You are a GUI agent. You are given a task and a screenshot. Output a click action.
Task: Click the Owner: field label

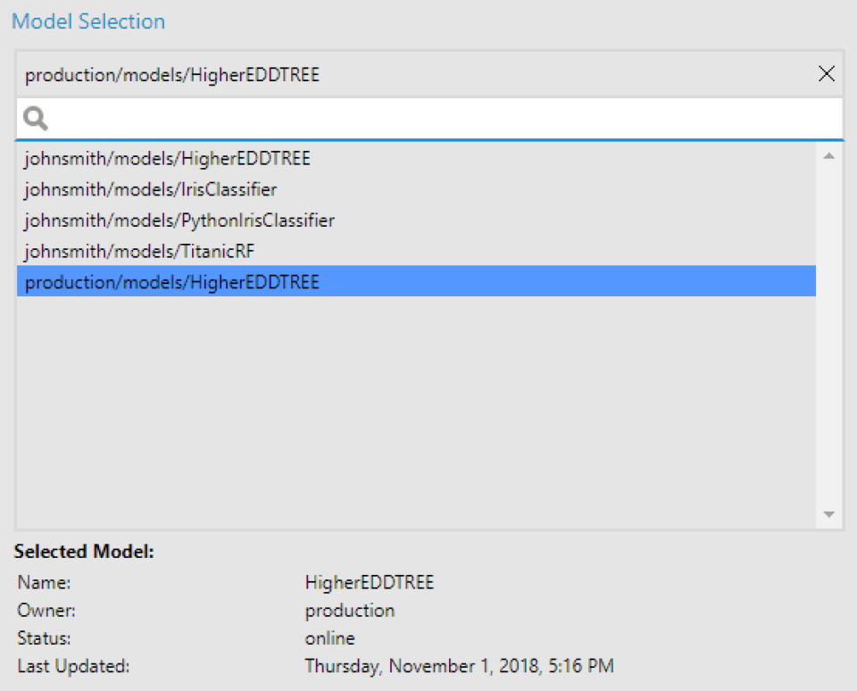point(46,611)
